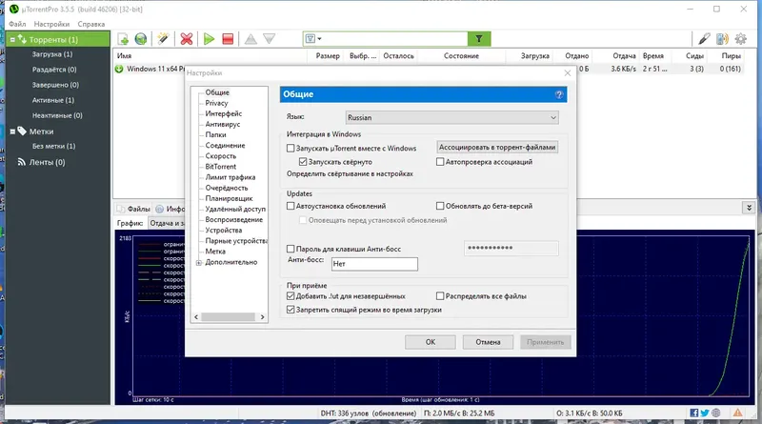Select Скорость in settings tree
The height and width of the screenshot is (424, 762).
point(221,155)
